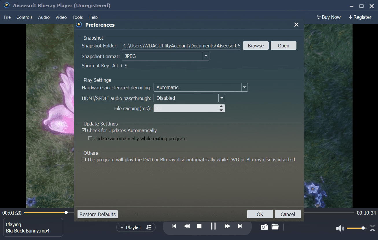
Task: Click the total duration 00:10:34
Action: [366, 213]
